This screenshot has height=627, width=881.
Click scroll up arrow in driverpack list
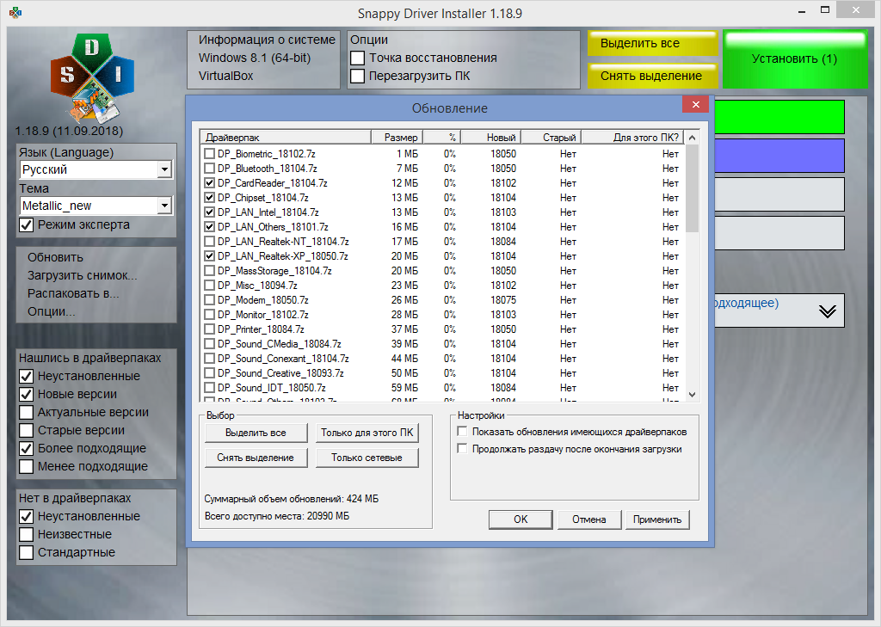coord(693,138)
